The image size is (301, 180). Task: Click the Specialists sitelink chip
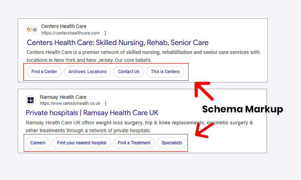pyautogui.click(x=172, y=143)
